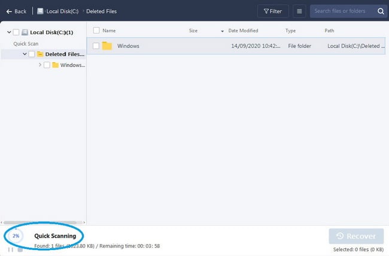The width and height of the screenshot is (389, 256).
Task: Click the disk icon in the breadcrumb
Action: coord(40,11)
